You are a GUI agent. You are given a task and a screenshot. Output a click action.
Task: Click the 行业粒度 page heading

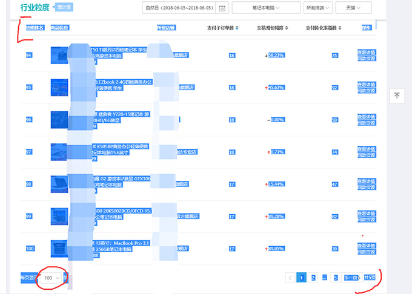click(x=35, y=7)
